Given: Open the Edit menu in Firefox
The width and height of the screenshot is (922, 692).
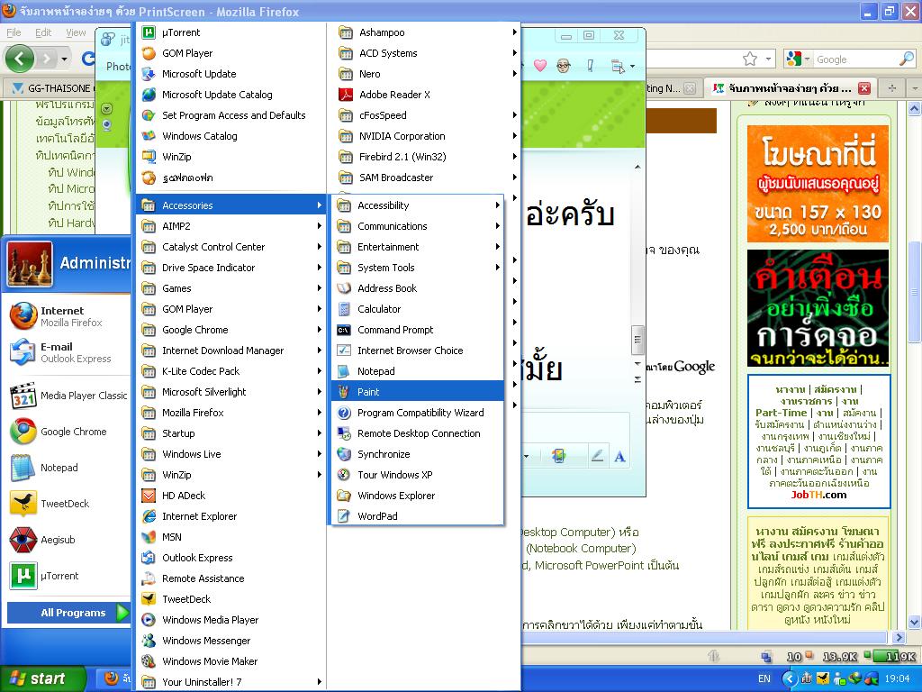Looking at the screenshot, I should 43,32.
